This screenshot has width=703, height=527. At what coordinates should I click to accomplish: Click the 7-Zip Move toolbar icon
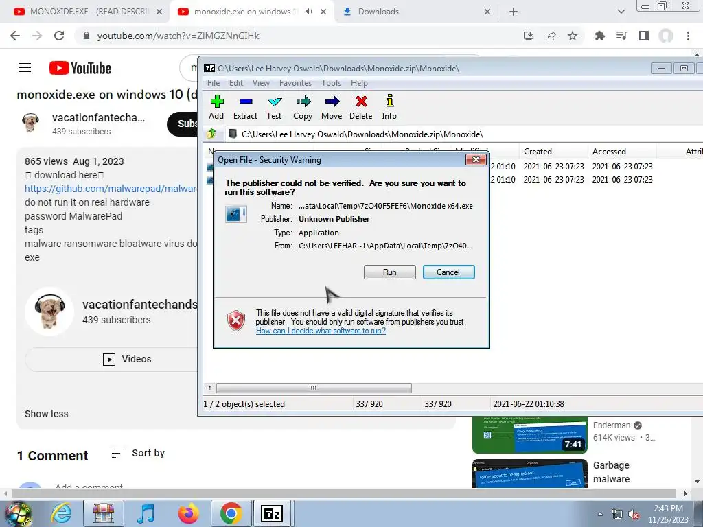[332, 107]
